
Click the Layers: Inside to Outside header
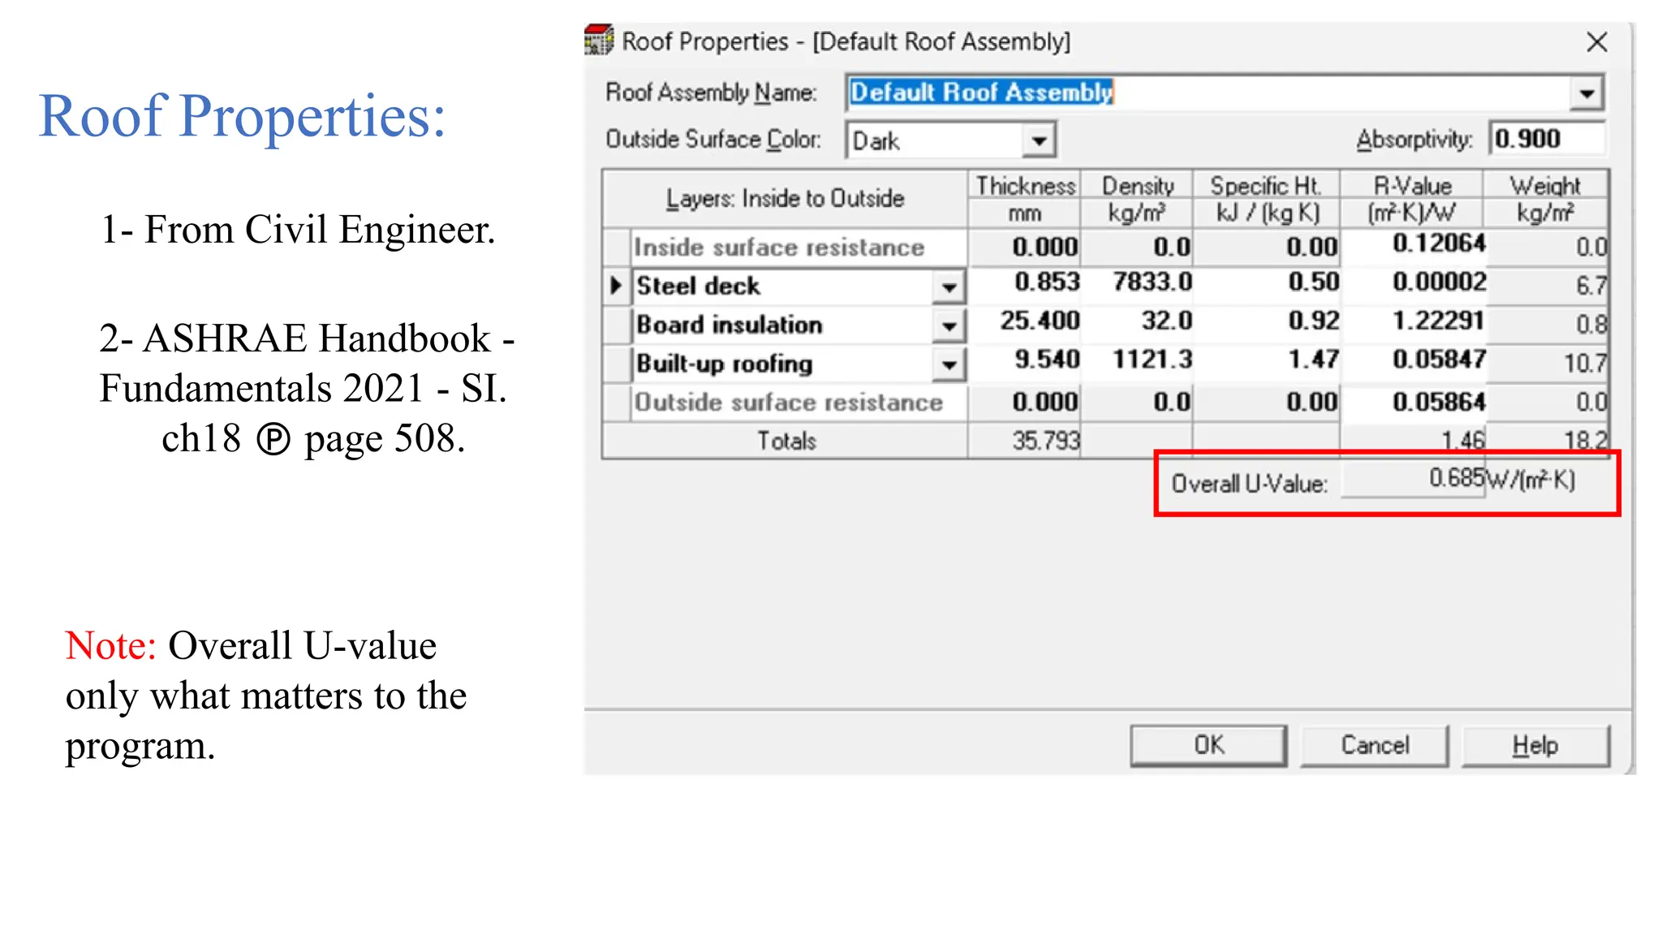(785, 199)
